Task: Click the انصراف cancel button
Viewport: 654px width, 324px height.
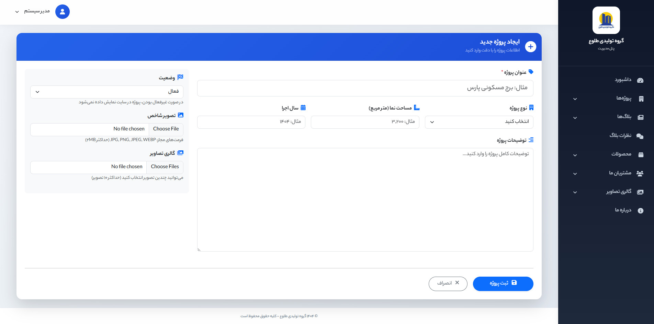Action: pos(448,283)
